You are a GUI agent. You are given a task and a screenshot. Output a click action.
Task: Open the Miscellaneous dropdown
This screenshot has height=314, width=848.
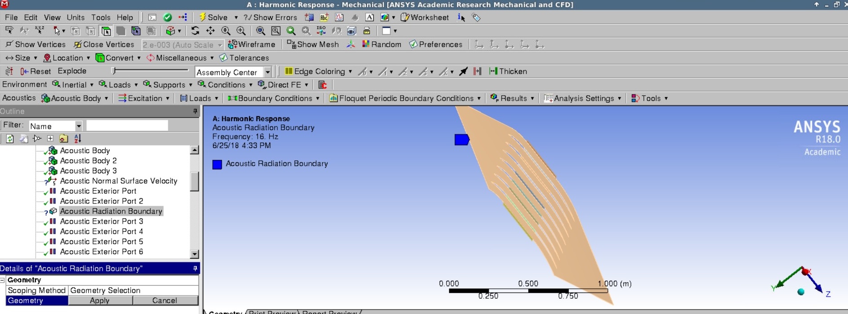(x=180, y=58)
